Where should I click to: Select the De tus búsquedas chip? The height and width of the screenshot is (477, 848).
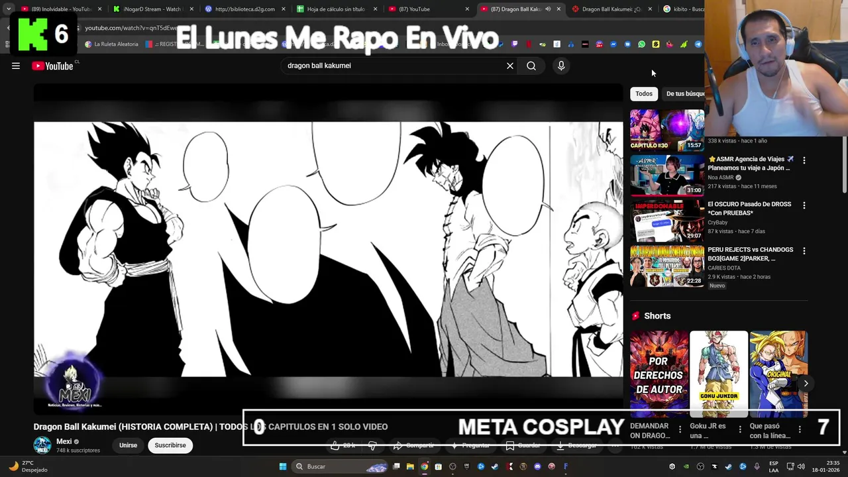685,94
